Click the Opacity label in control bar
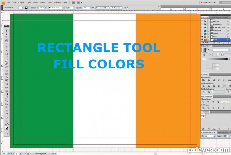Viewport: 231px width, 155px height. (x=79, y=8)
